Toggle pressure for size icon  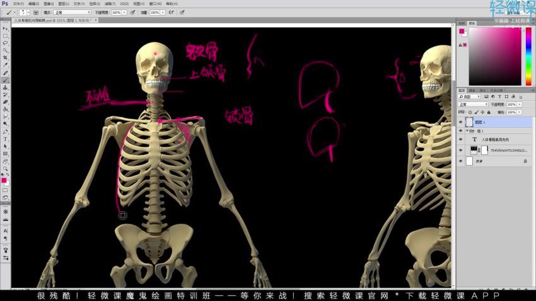click(182, 13)
